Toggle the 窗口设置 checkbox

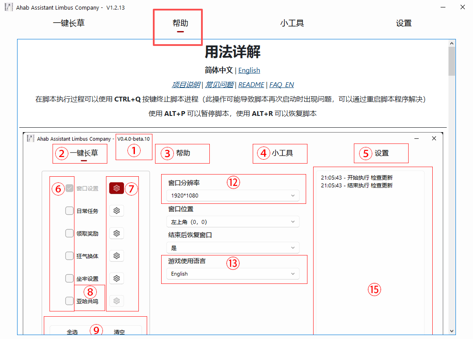click(x=69, y=188)
